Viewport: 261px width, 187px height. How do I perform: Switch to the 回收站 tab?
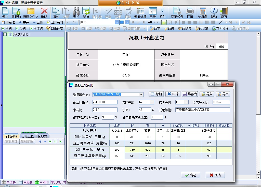pyautogui.click(x=43, y=136)
